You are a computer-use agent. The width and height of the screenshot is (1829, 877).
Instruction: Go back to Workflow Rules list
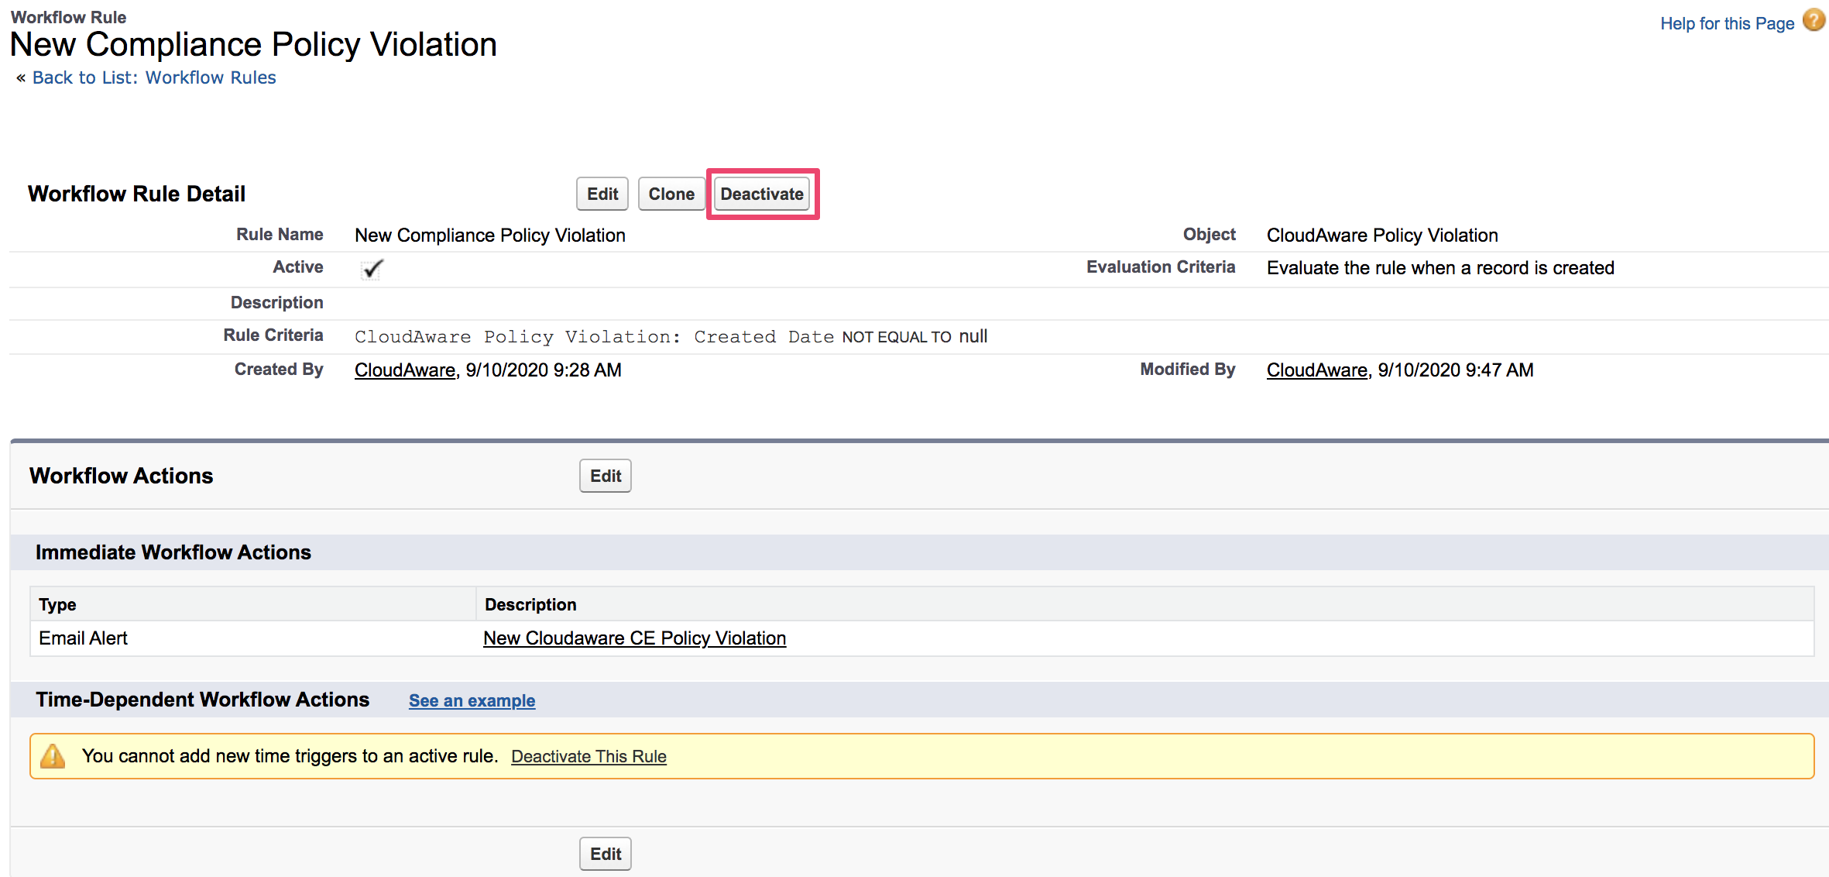(x=153, y=77)
